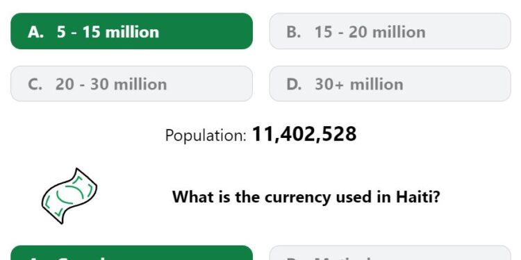
Task: Click the "A." letter on the green answer
Action: pos(36,32)
